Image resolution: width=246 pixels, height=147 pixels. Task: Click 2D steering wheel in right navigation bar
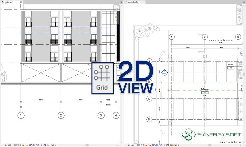click(239, 10)
